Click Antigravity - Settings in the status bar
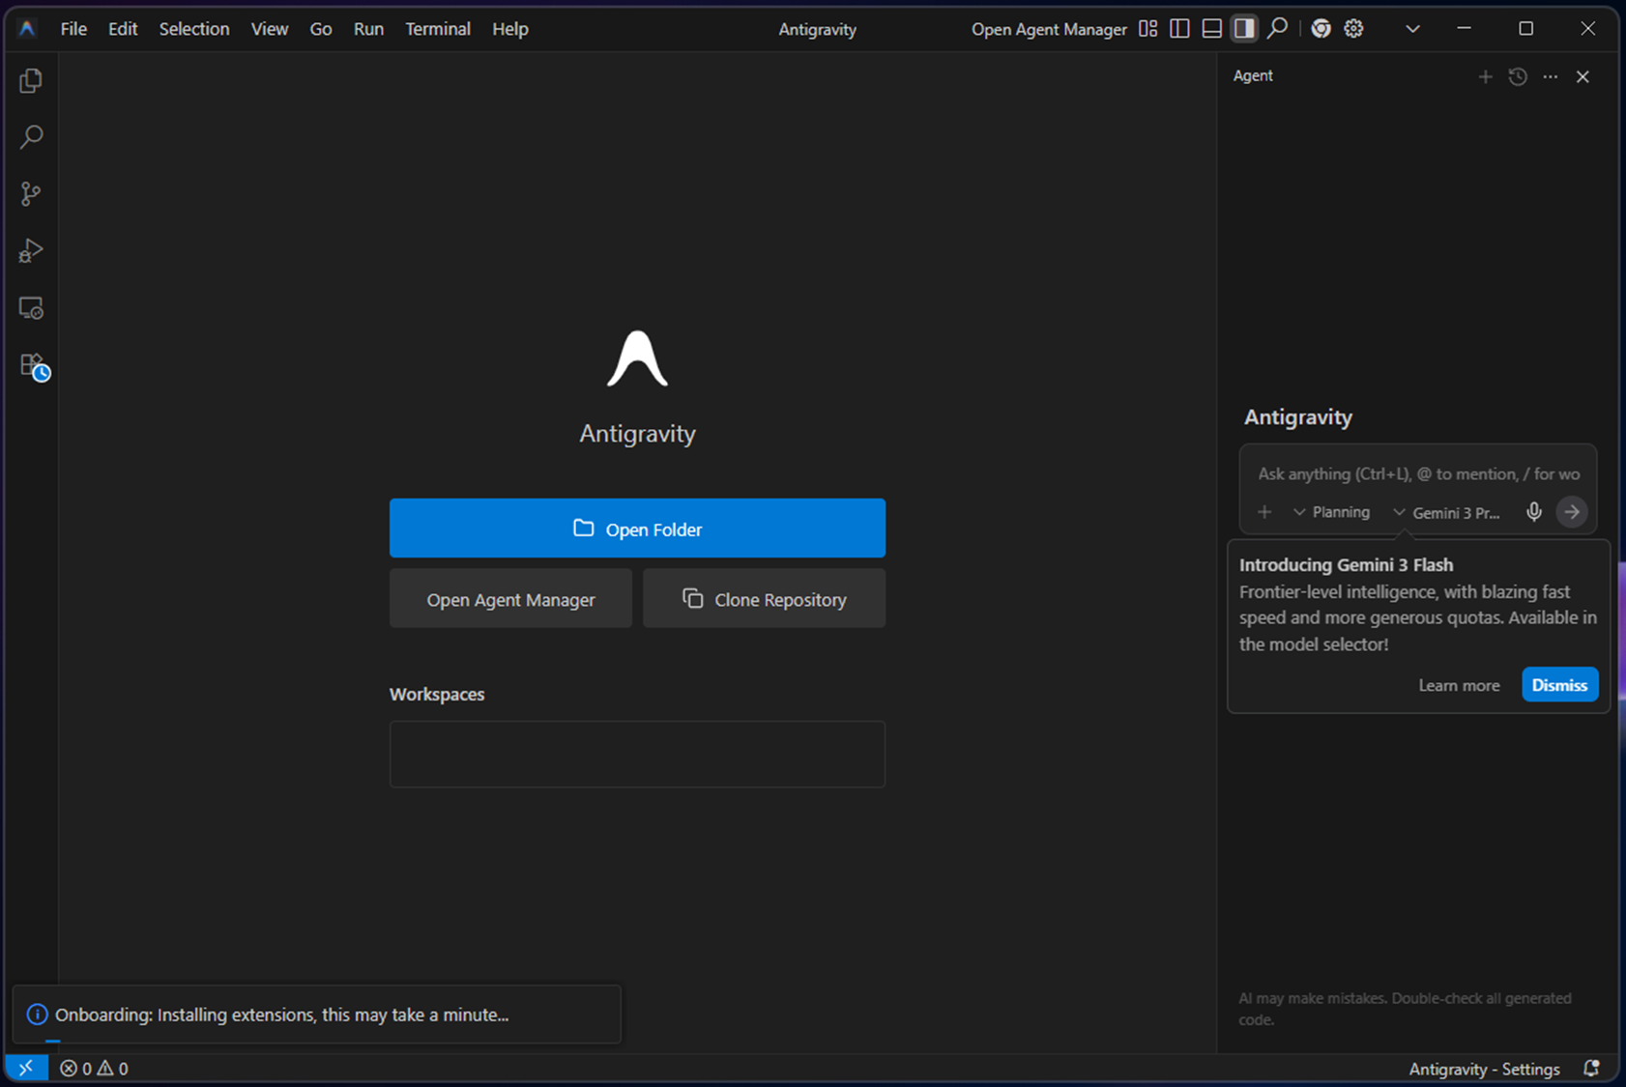This screenshot has width=1626, height=1087. tap(1484, 1069)
